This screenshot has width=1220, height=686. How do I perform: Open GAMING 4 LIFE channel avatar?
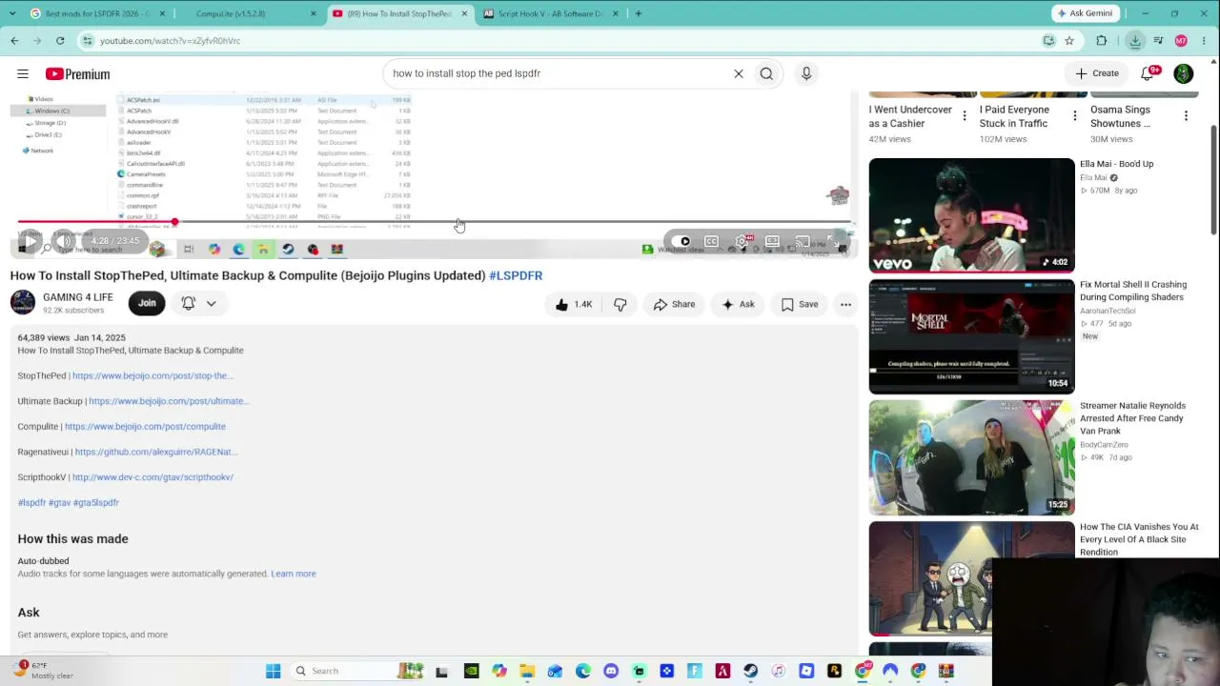click(23, 303)
